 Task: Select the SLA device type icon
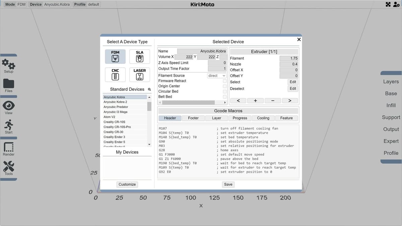coord(140,57)
